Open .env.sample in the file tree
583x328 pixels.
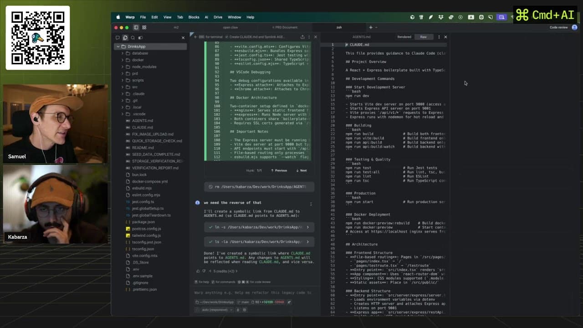(x=142, y=276)
